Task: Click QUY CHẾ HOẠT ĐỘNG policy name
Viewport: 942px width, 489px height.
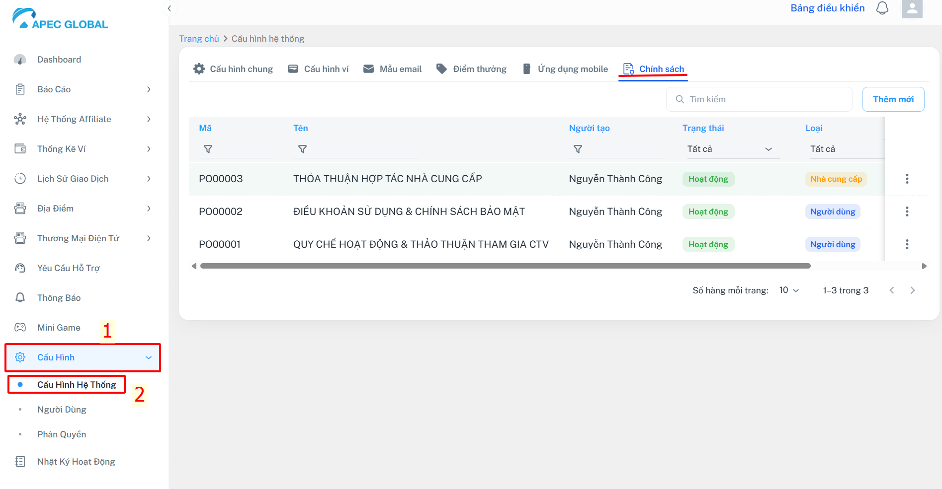Action: 421,244
